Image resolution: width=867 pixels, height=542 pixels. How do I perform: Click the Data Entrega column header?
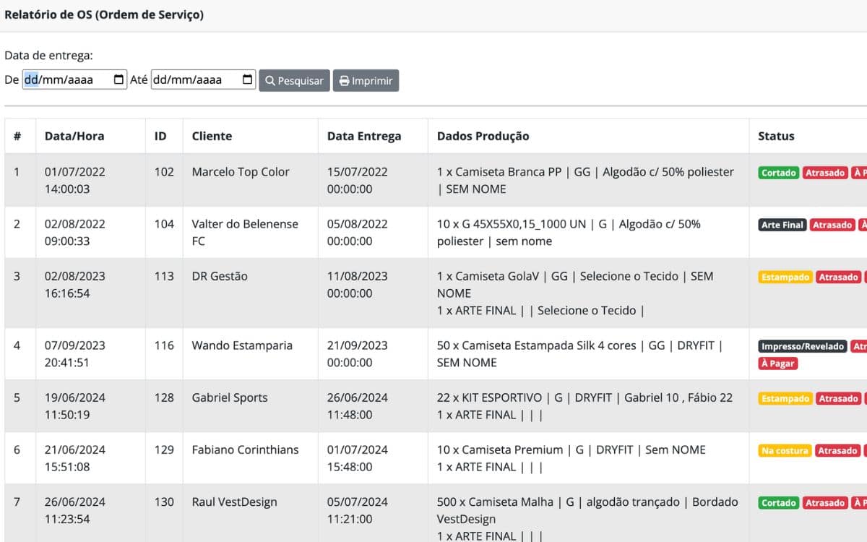point(363,136)
